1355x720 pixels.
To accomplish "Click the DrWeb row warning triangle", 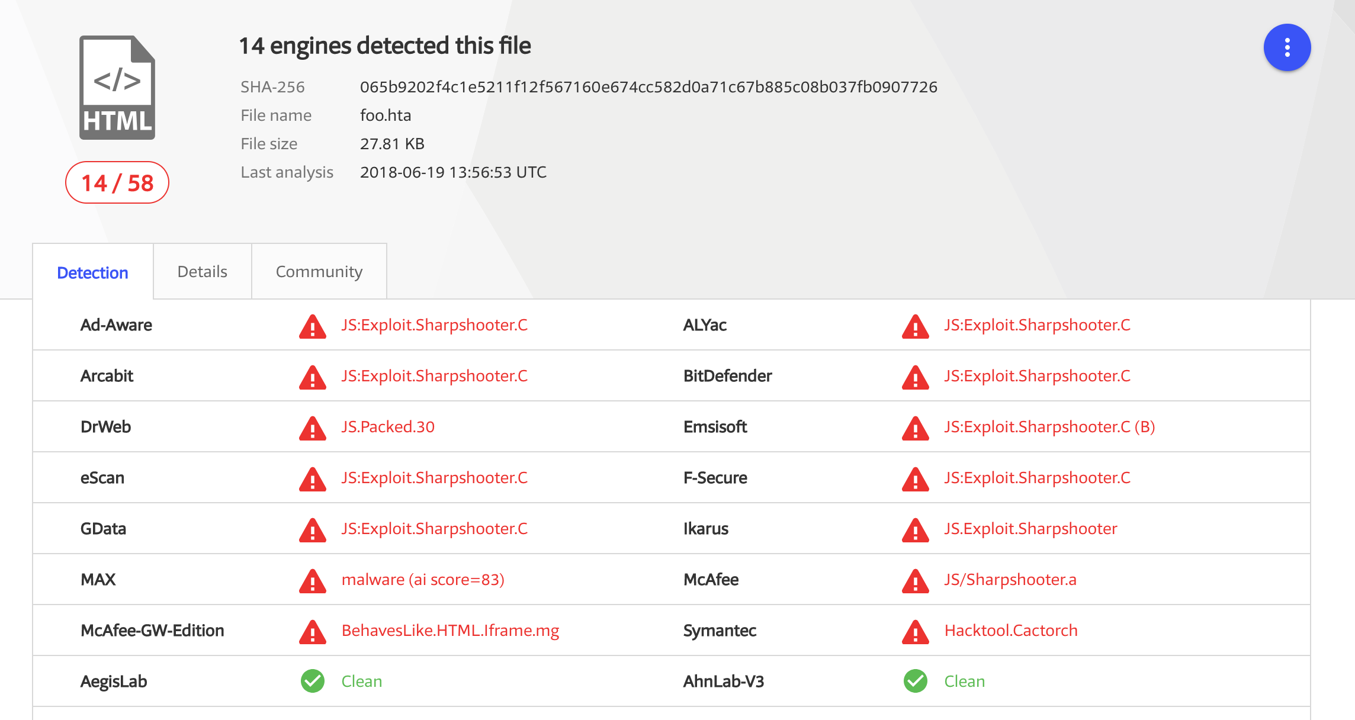I will [313, 428].
